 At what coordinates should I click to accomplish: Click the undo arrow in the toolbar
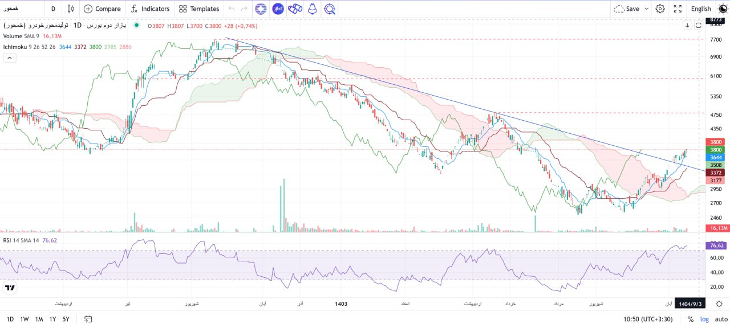[x=231, y=9]
